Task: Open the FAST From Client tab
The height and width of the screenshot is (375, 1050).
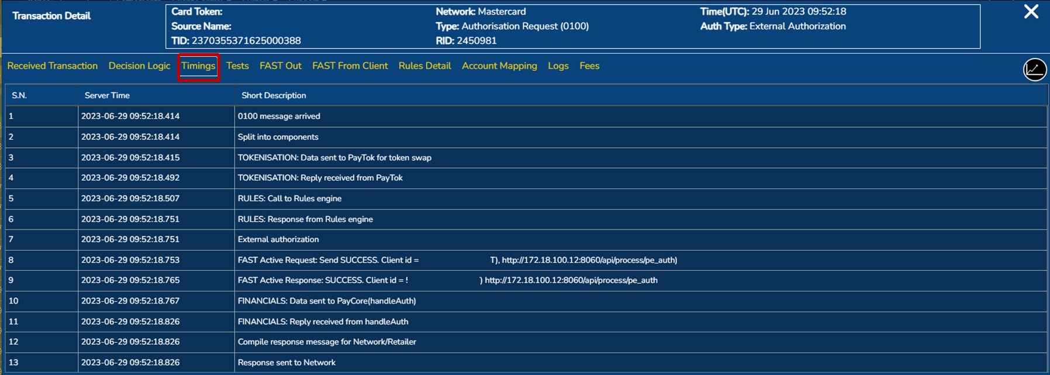Action: pos(350,66)
